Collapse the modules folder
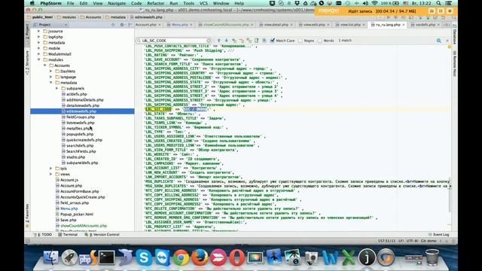The height and width of the screenshot is (271, 482). 38,59
